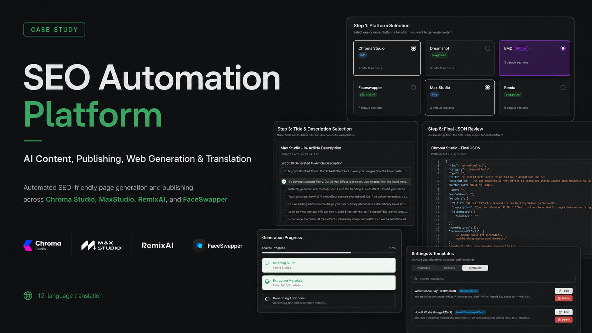The image size is (592, 333).
Task: Check the 'Want to create the viral' option
Action: click(x=284, y=196)
